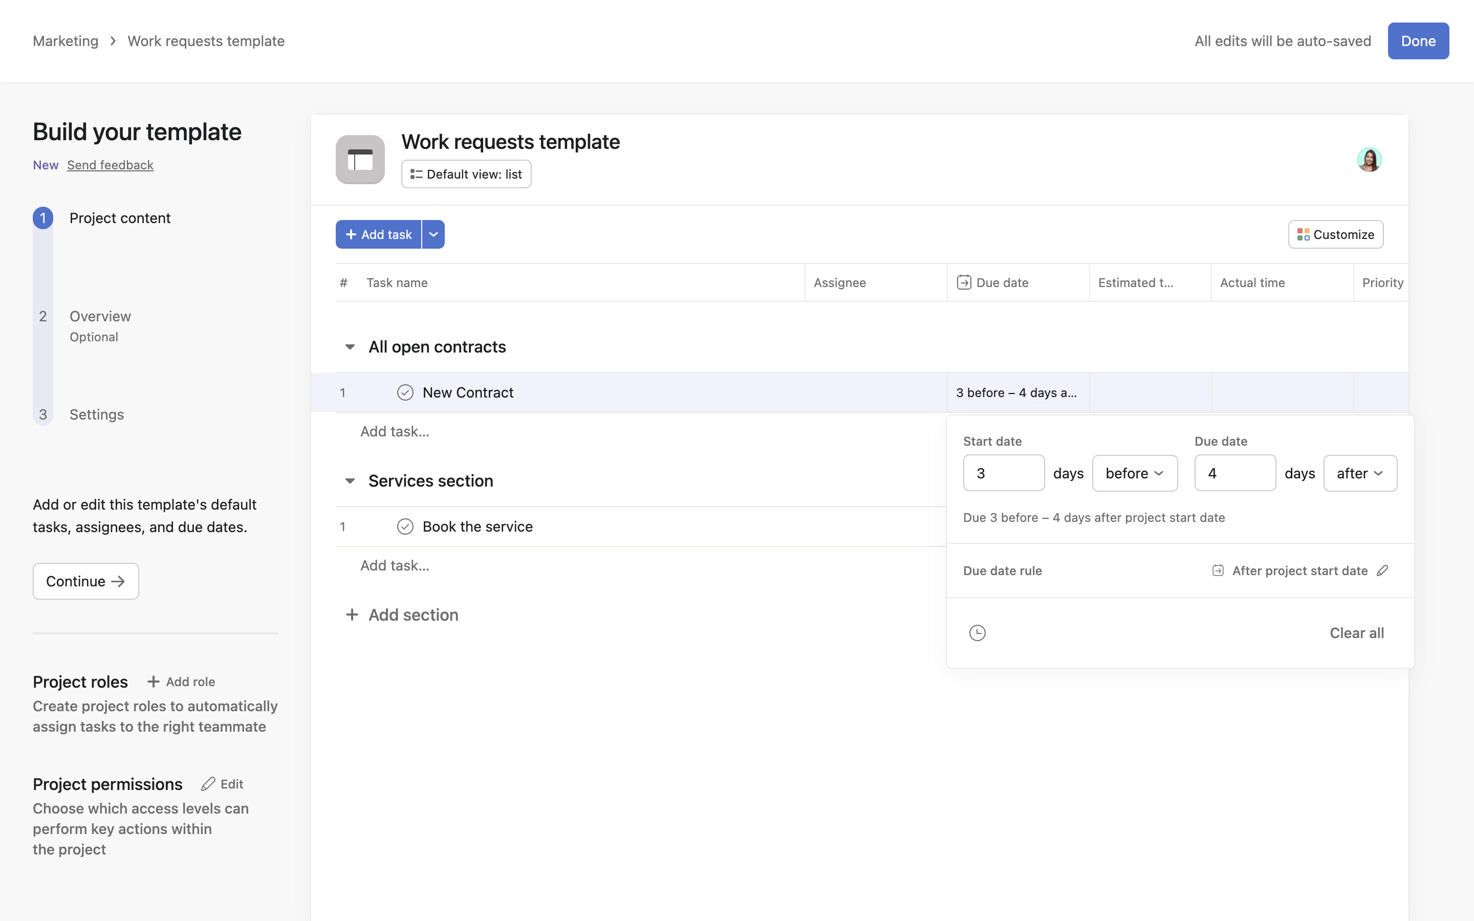The height and width of the screenshot is (921, 1474).
Task: Click the plus icon for Add section
Action: tap(352, 615)
